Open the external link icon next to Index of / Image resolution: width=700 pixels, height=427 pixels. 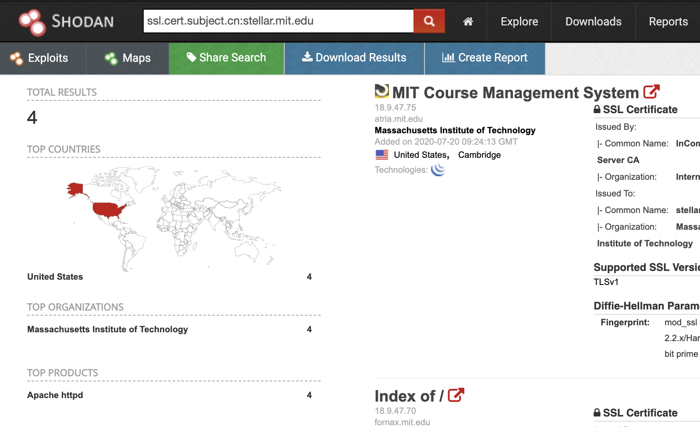coord(456,395)
